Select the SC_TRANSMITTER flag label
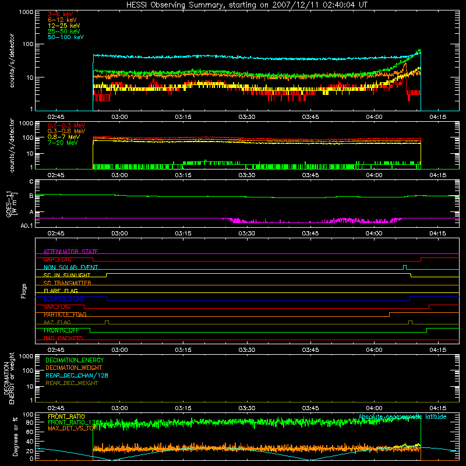466x466 pixels. (67, 283)
